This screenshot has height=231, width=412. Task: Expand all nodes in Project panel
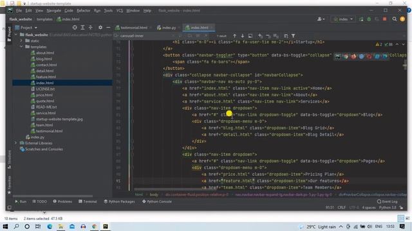83,28
